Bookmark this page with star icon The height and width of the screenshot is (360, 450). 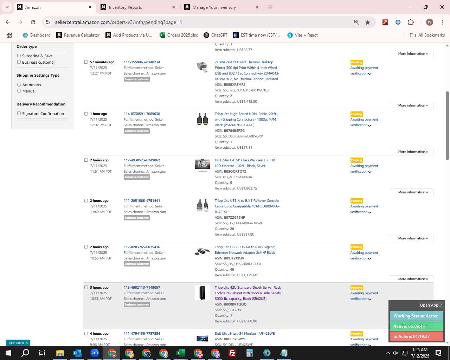[x=368, y=22]
